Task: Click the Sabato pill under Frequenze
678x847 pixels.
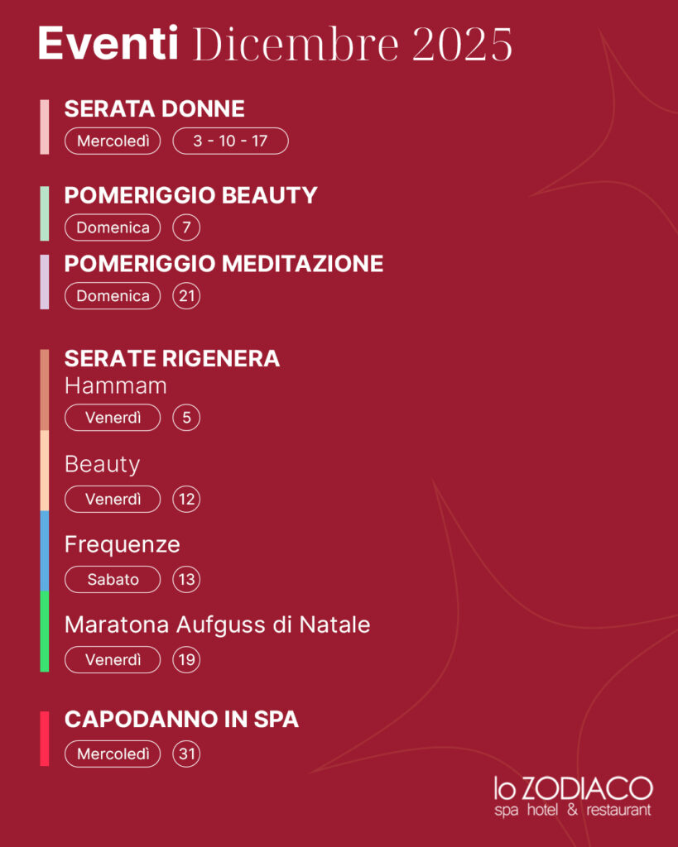Action: click(113, 580)
